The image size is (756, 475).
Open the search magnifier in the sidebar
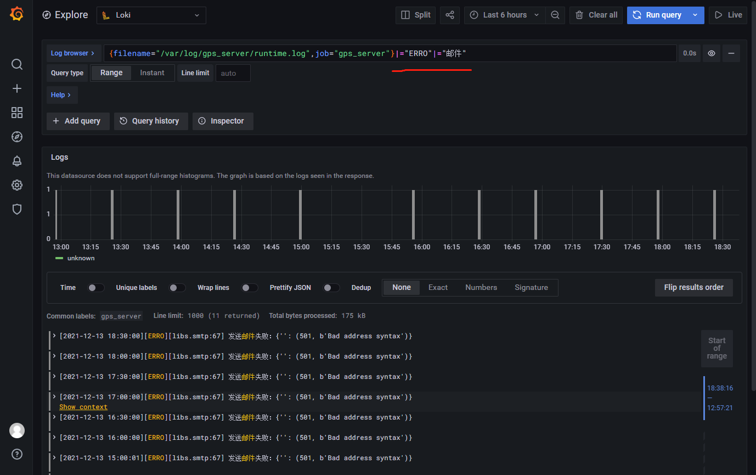17,64
